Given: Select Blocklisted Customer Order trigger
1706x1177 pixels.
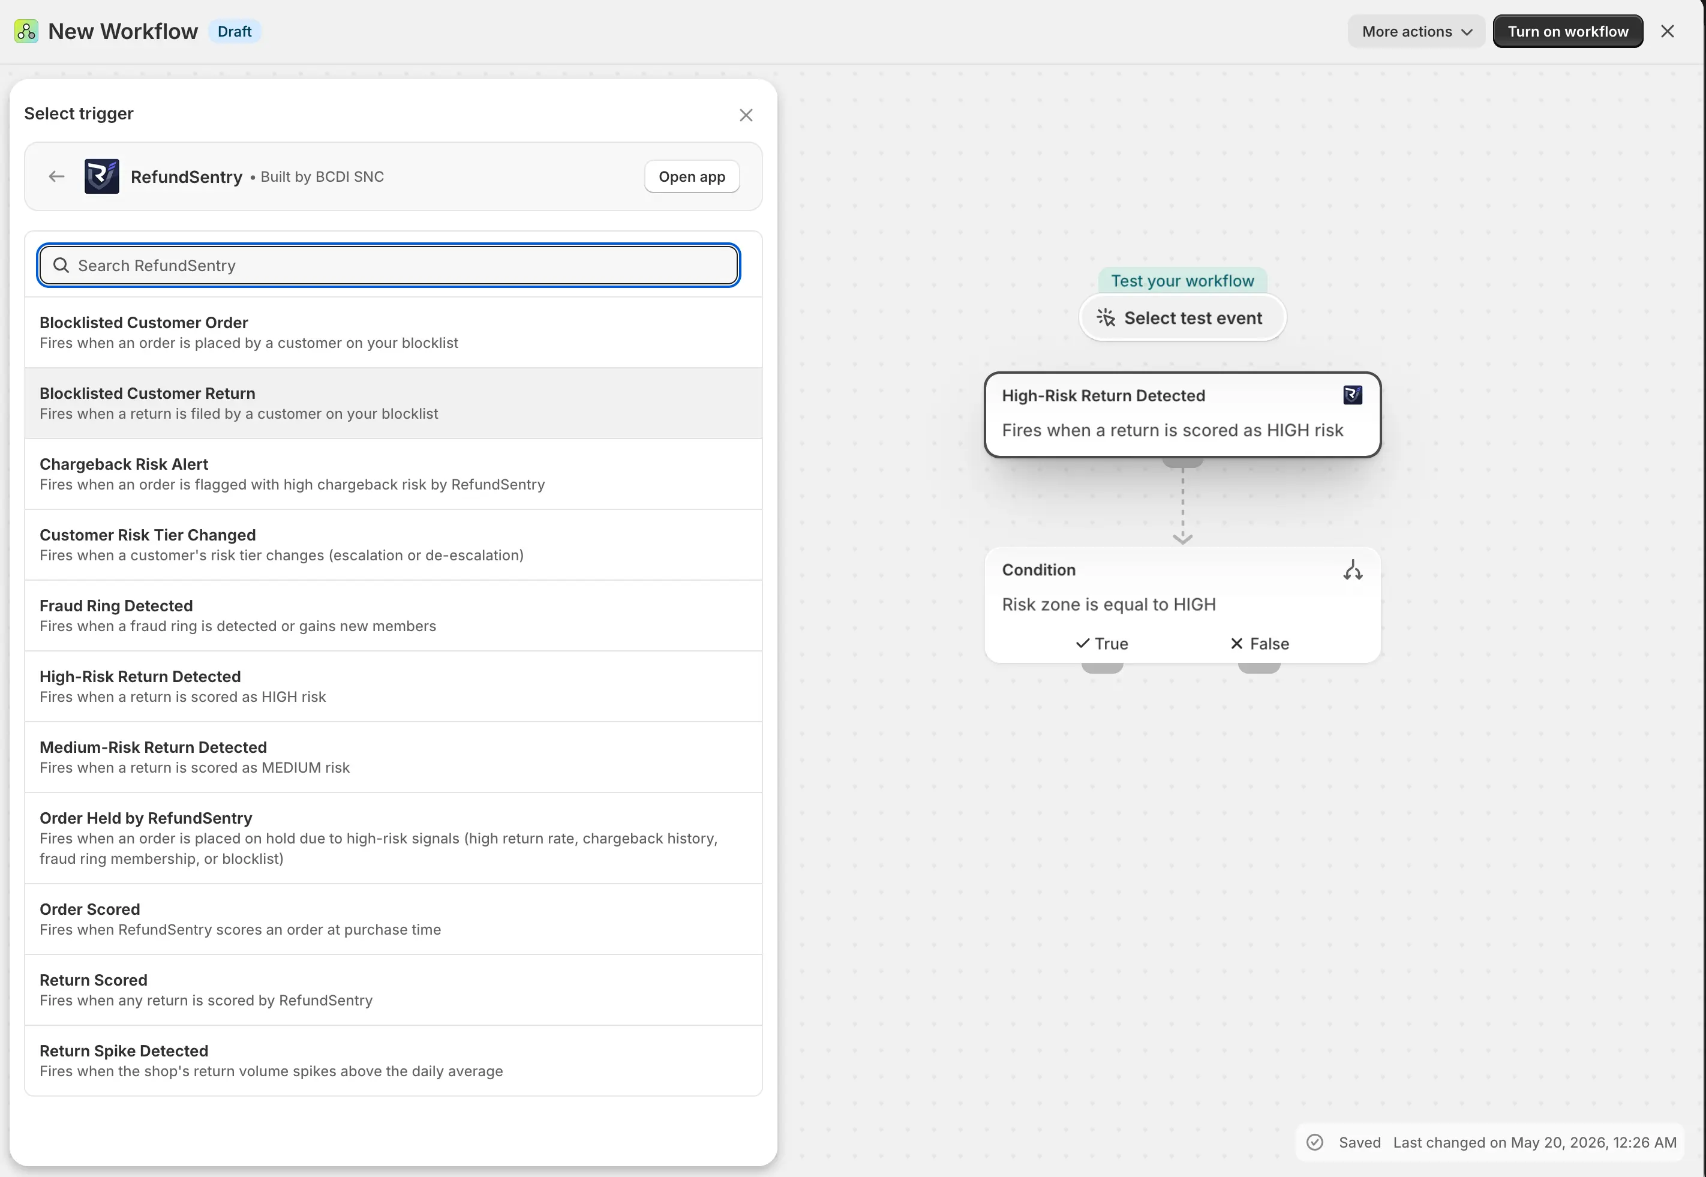Looking at the screenshot, I should (393, 332).
